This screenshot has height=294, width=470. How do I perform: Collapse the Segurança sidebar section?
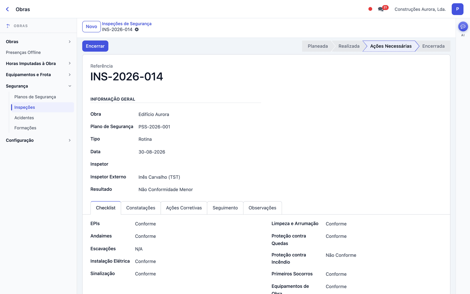coord(38,86)
